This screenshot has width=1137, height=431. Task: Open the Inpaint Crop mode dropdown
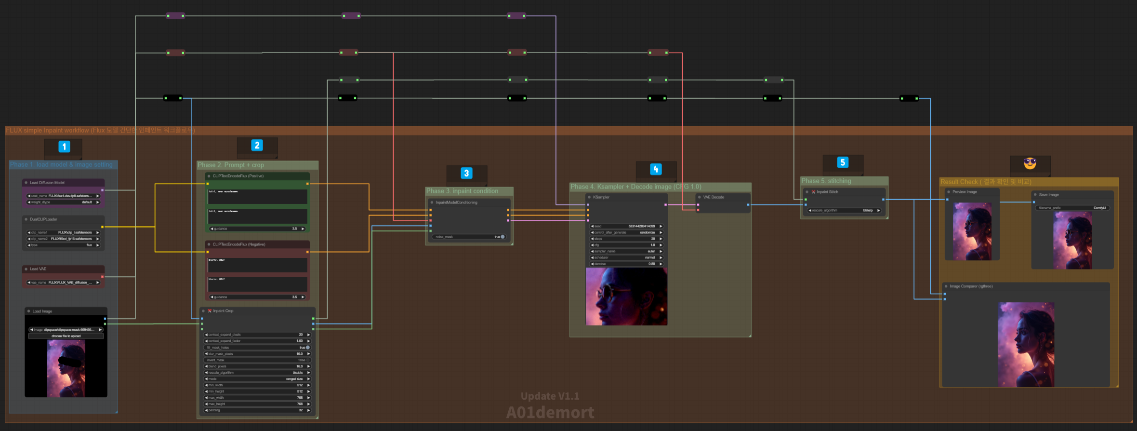click(257, 379)
